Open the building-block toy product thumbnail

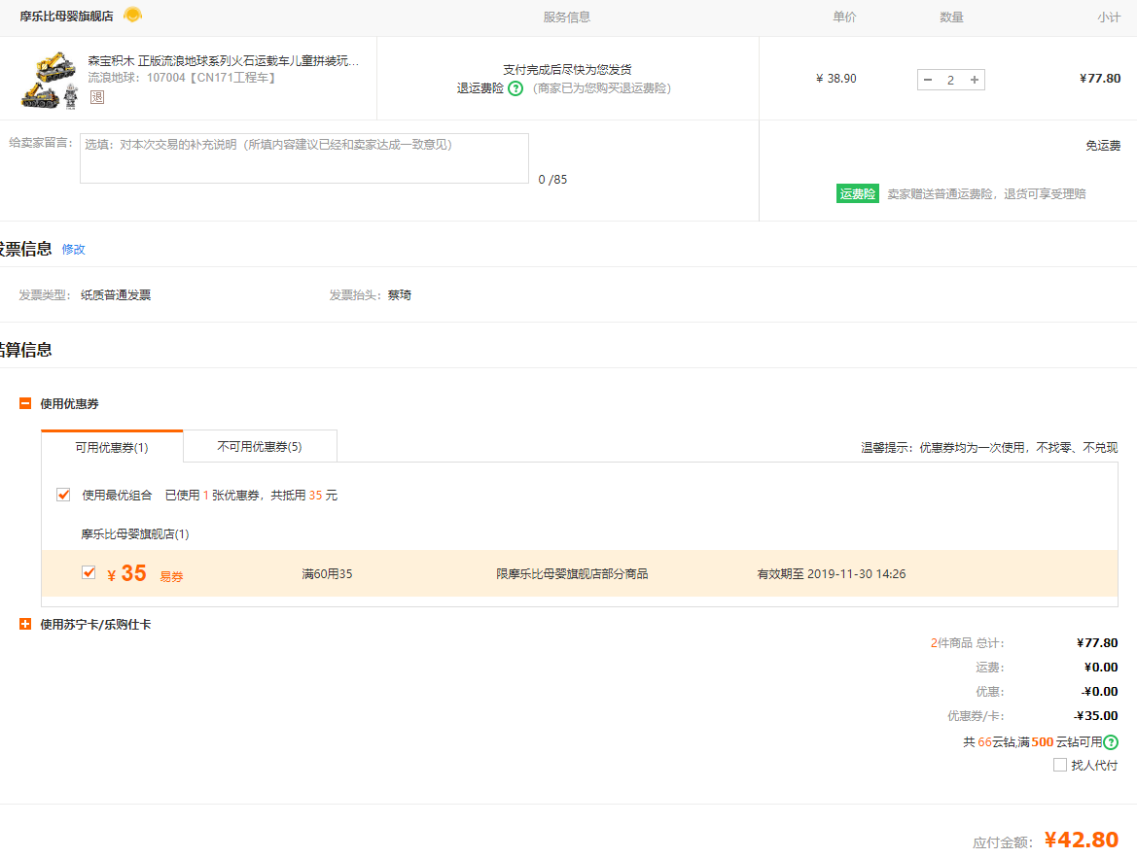(x=50, y=80)
